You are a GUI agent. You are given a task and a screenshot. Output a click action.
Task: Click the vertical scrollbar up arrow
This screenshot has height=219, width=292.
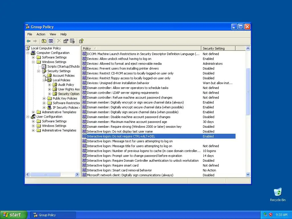[248, 48]
